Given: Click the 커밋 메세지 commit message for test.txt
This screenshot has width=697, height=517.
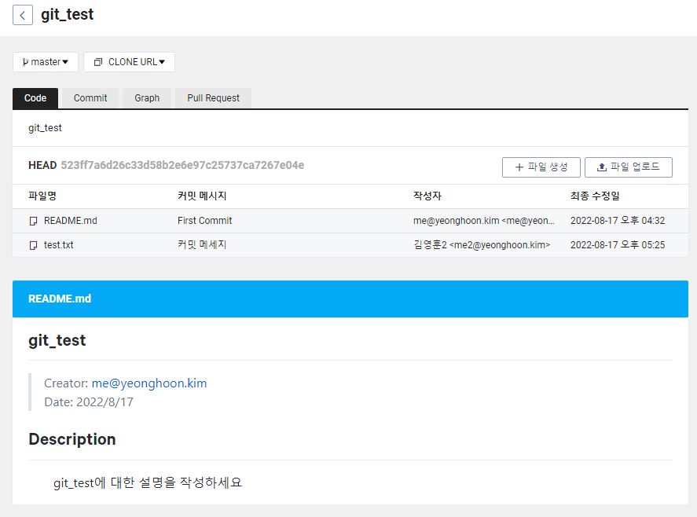Looking at the screenshot, I should (202, 245).
